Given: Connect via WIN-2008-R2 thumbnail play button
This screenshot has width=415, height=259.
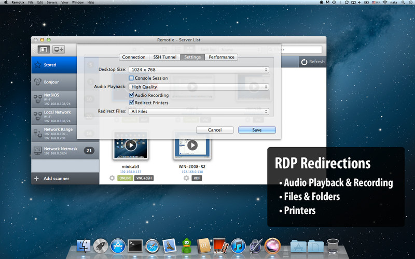Looking at the screenshot, I should (x=192, y=145).
